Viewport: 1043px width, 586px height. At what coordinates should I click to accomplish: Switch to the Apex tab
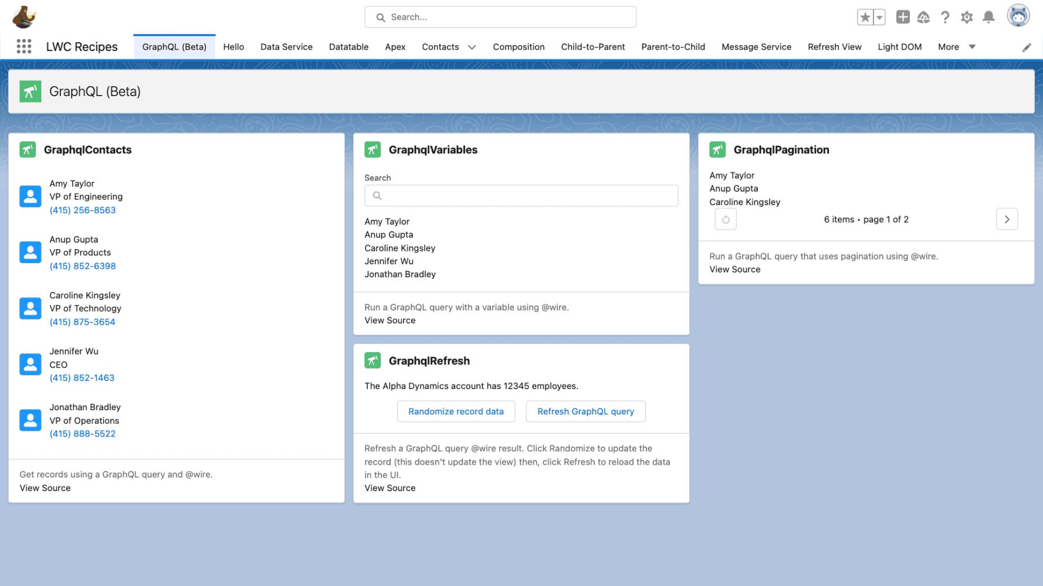click(x=395, y=47)
